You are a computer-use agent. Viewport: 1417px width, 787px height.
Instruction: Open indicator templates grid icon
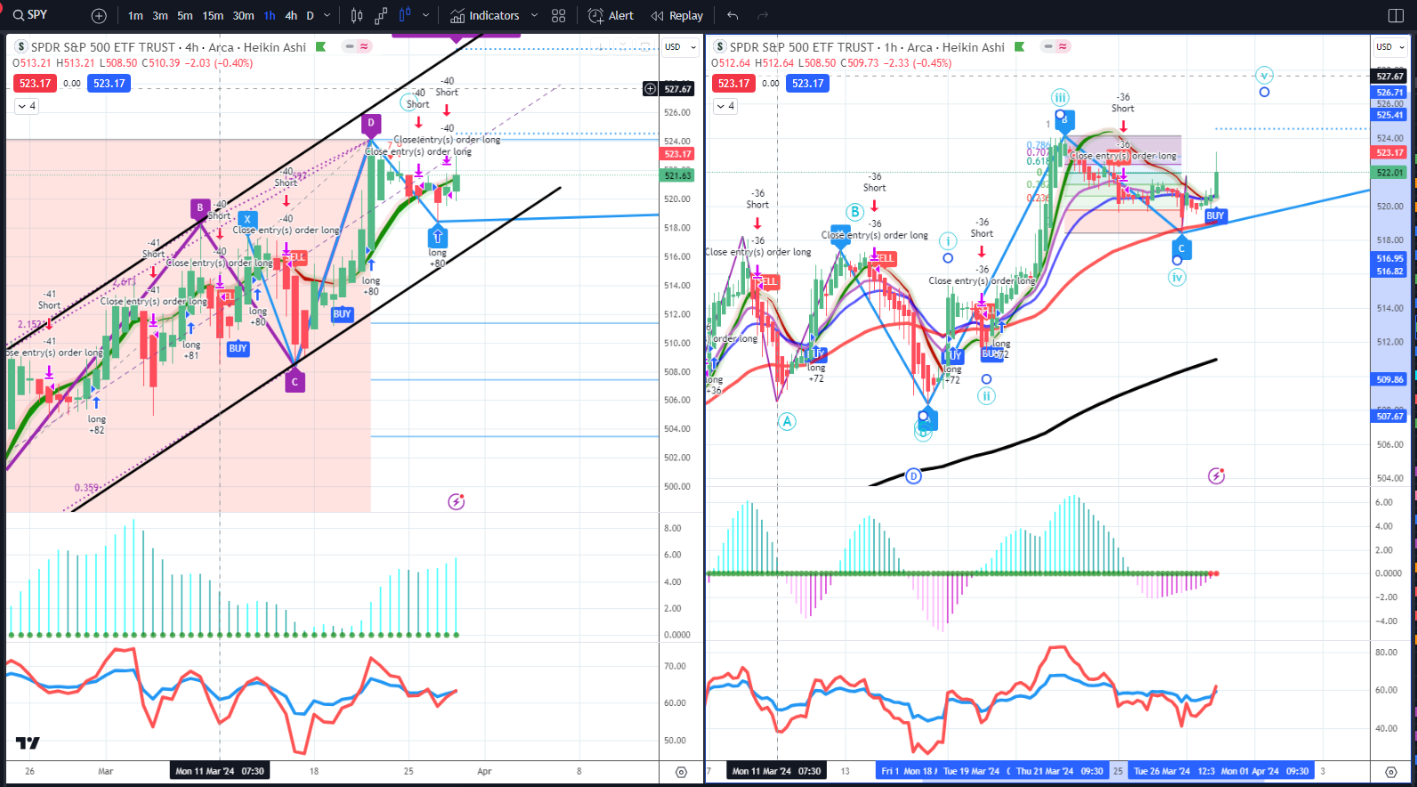click(x=559, y=16)
